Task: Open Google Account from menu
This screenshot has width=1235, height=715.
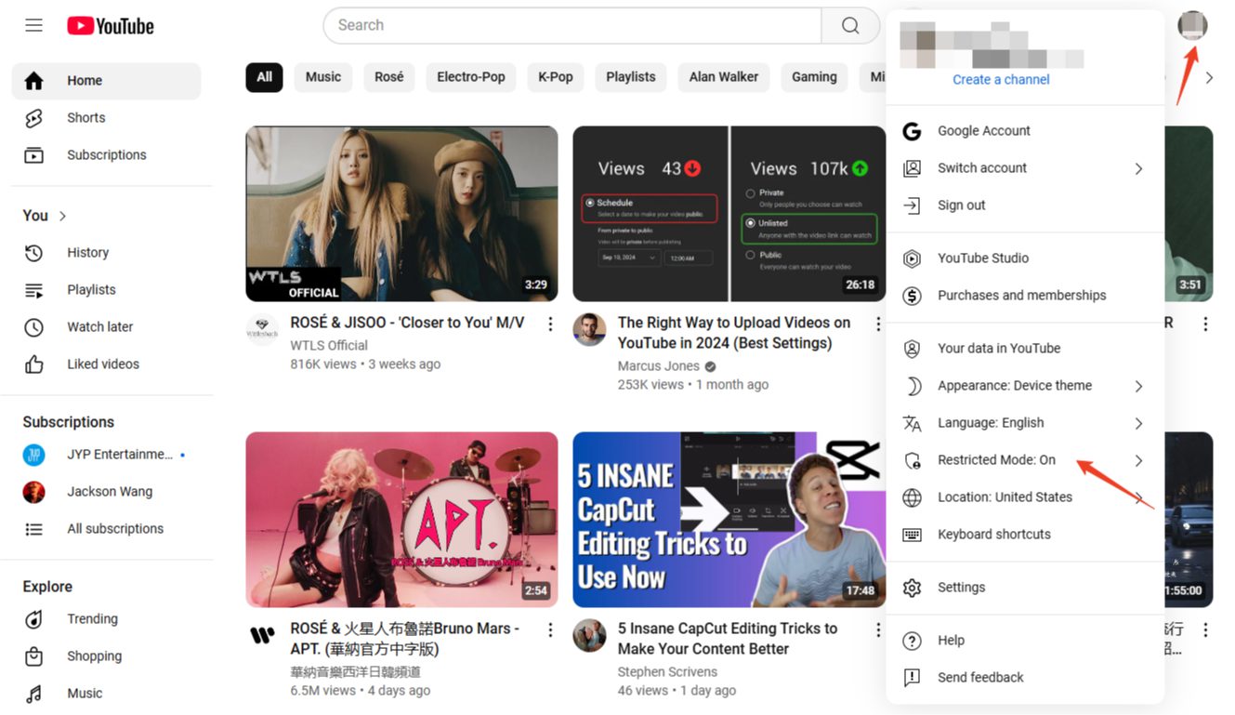Action: (1025, 131)
